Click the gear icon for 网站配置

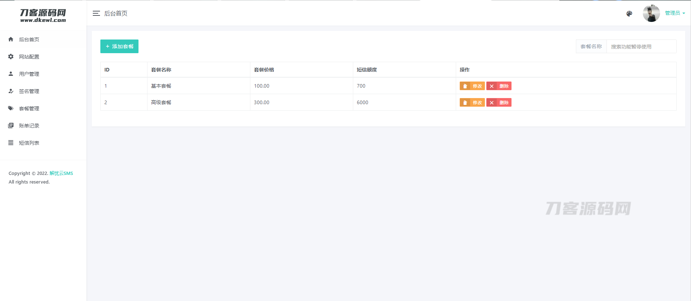pyautogui.click(x=11, y=56)
